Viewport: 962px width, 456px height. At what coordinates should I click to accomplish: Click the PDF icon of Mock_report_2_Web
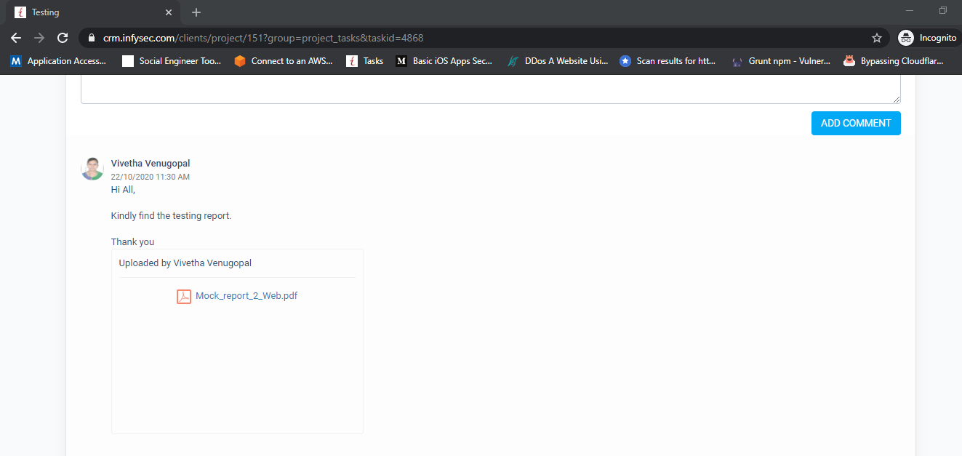point(184,296)
